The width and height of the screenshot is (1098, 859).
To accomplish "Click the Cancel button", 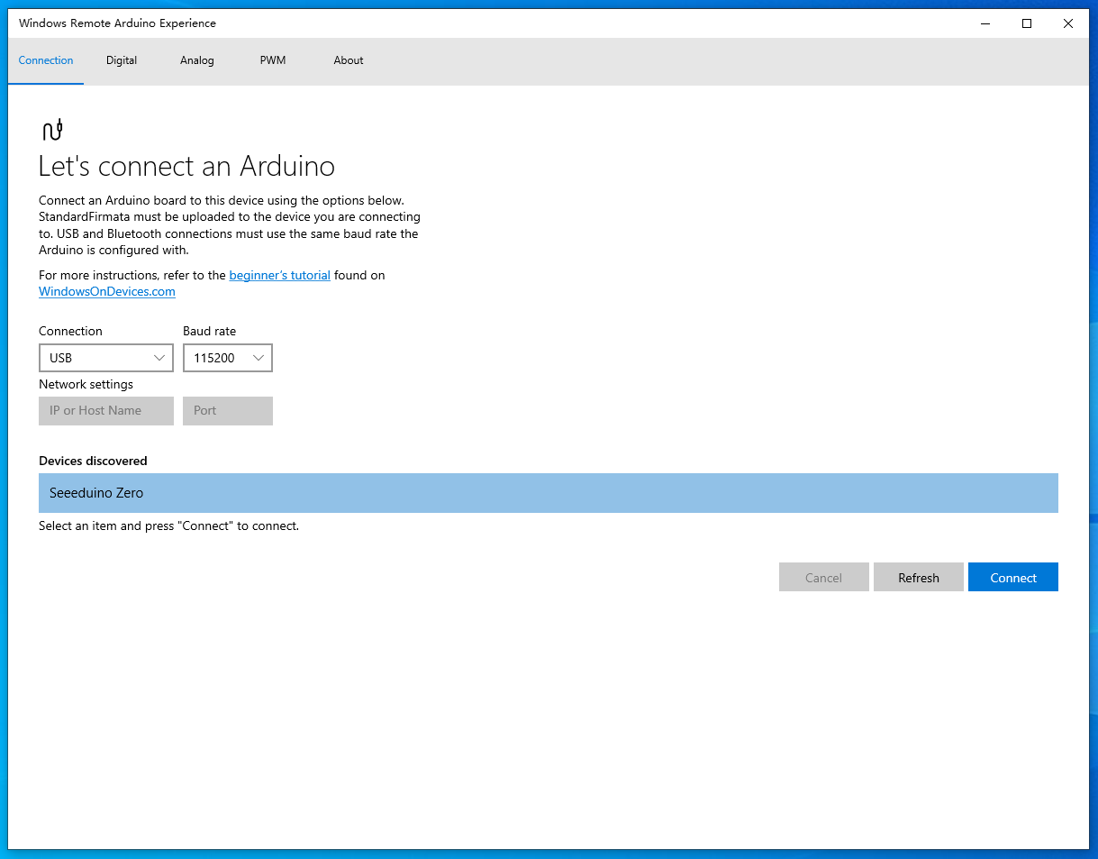I will point(824,577).
